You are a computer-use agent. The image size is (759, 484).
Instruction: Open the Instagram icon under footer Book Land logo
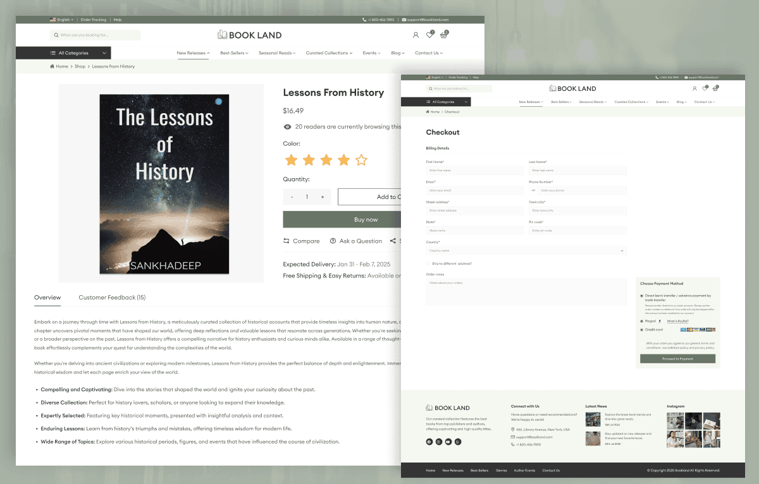(x=439, y=442)
